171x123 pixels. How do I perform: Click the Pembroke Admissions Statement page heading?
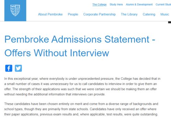[80, 46]
